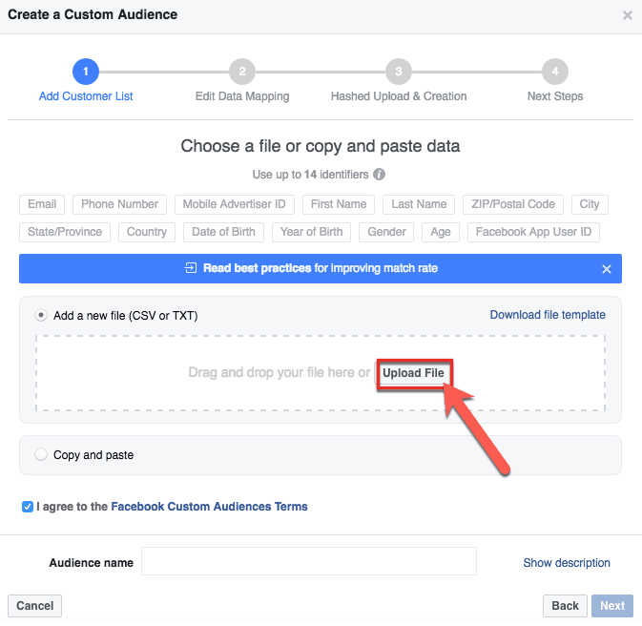The height and width of the screenshot is (626, 642).
Task: Click Show description link
Action: 567,563
